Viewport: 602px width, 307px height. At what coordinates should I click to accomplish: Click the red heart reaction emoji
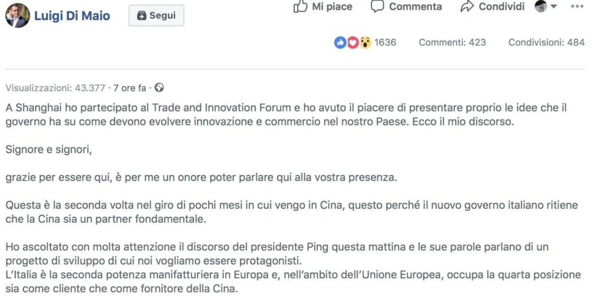point(353,42)
